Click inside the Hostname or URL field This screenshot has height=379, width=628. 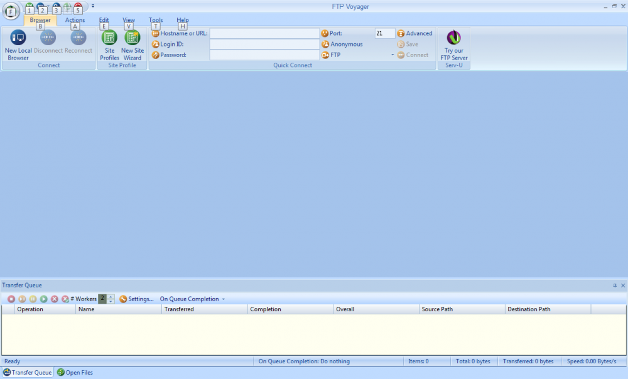[x=264, y=33]
